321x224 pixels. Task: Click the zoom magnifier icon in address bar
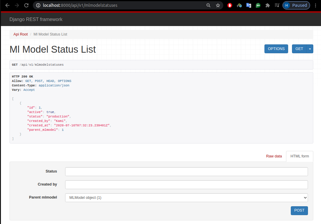208,5
